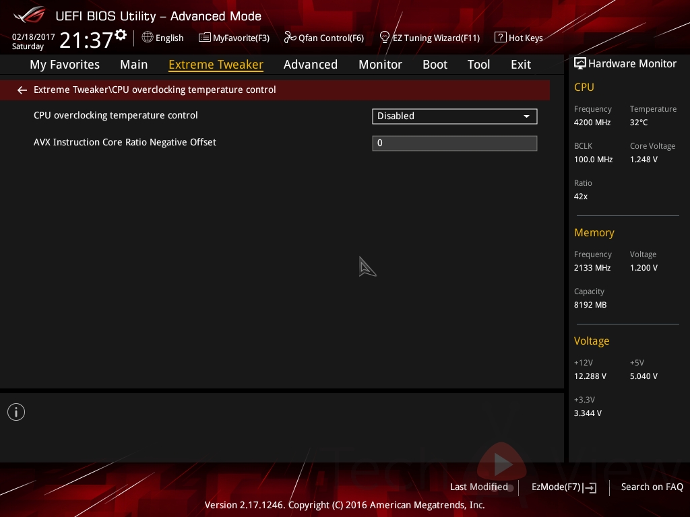Click the 21:37 clock time

click(x=86, y=40)
